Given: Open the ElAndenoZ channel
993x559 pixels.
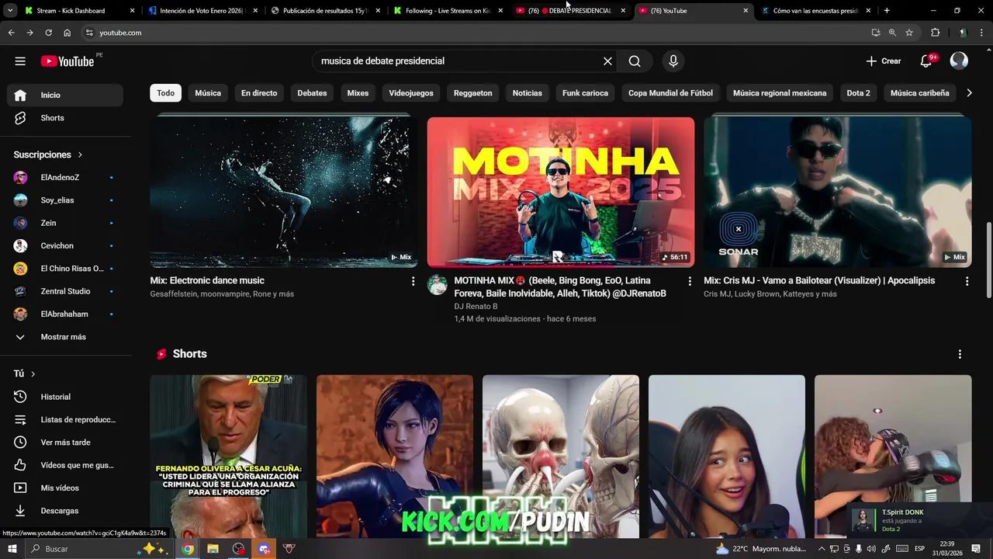Looking at the screenshot, I should pyautogui.click(x=65, y=178).
